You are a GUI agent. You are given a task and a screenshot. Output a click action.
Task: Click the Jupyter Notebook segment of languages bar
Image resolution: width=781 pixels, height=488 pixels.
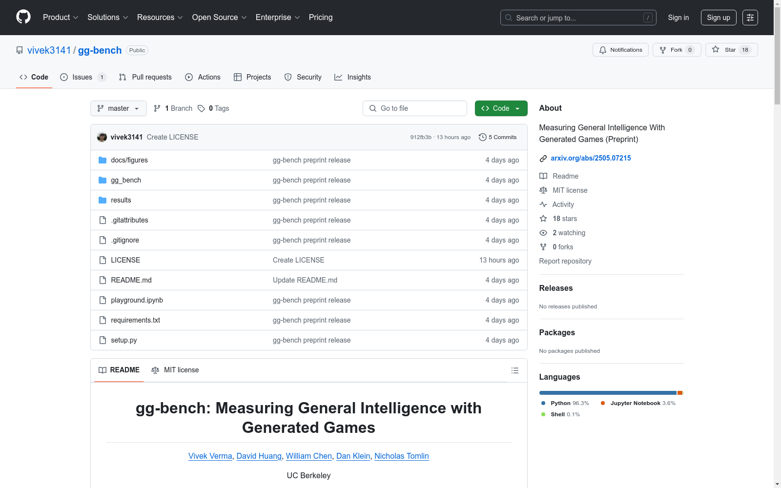point(680,393)
